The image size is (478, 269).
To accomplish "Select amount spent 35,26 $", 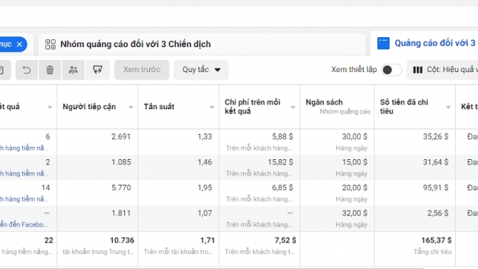I will (435, 136).
